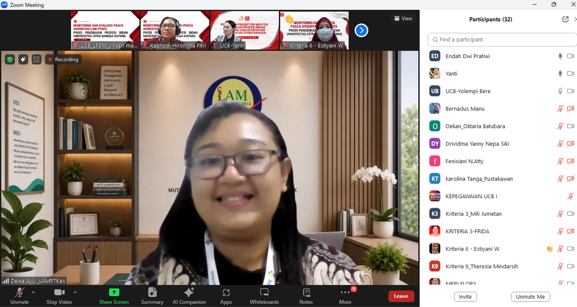577x307 pixels.
Task: Open the meeting Summary tool
Action: click(152, 296)
